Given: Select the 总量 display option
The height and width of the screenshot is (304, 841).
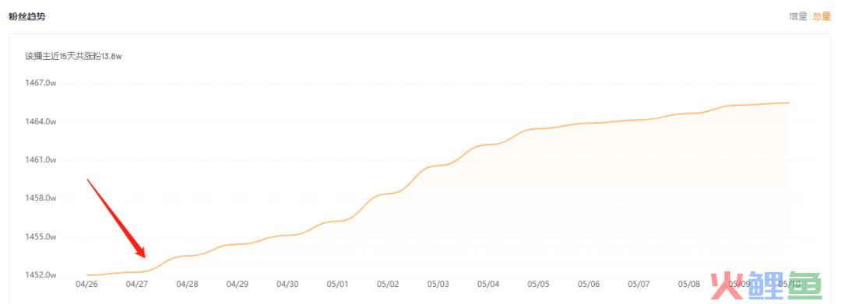Looking at the screenshot, I should [x=822, y=16].
